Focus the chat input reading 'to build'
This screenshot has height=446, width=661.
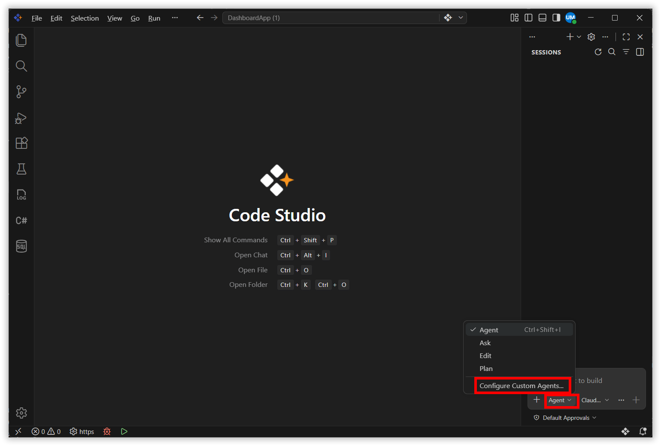tap(609, 380)
